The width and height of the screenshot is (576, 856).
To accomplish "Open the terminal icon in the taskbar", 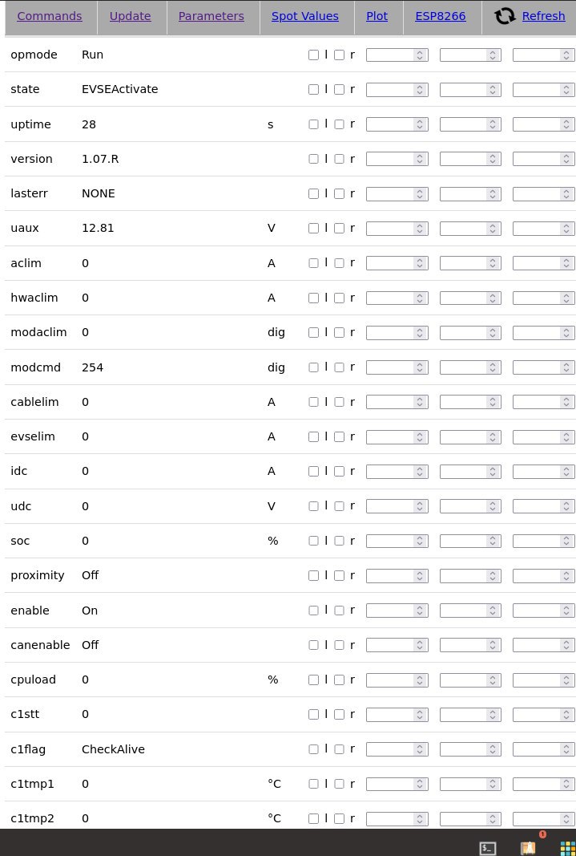I will click(x=487, y=848).
